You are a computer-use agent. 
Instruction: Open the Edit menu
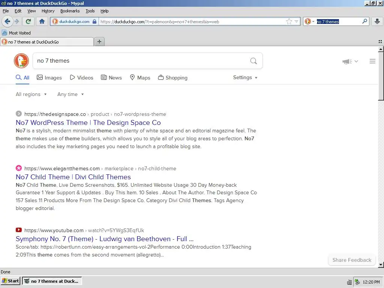(x=18, y=11)
